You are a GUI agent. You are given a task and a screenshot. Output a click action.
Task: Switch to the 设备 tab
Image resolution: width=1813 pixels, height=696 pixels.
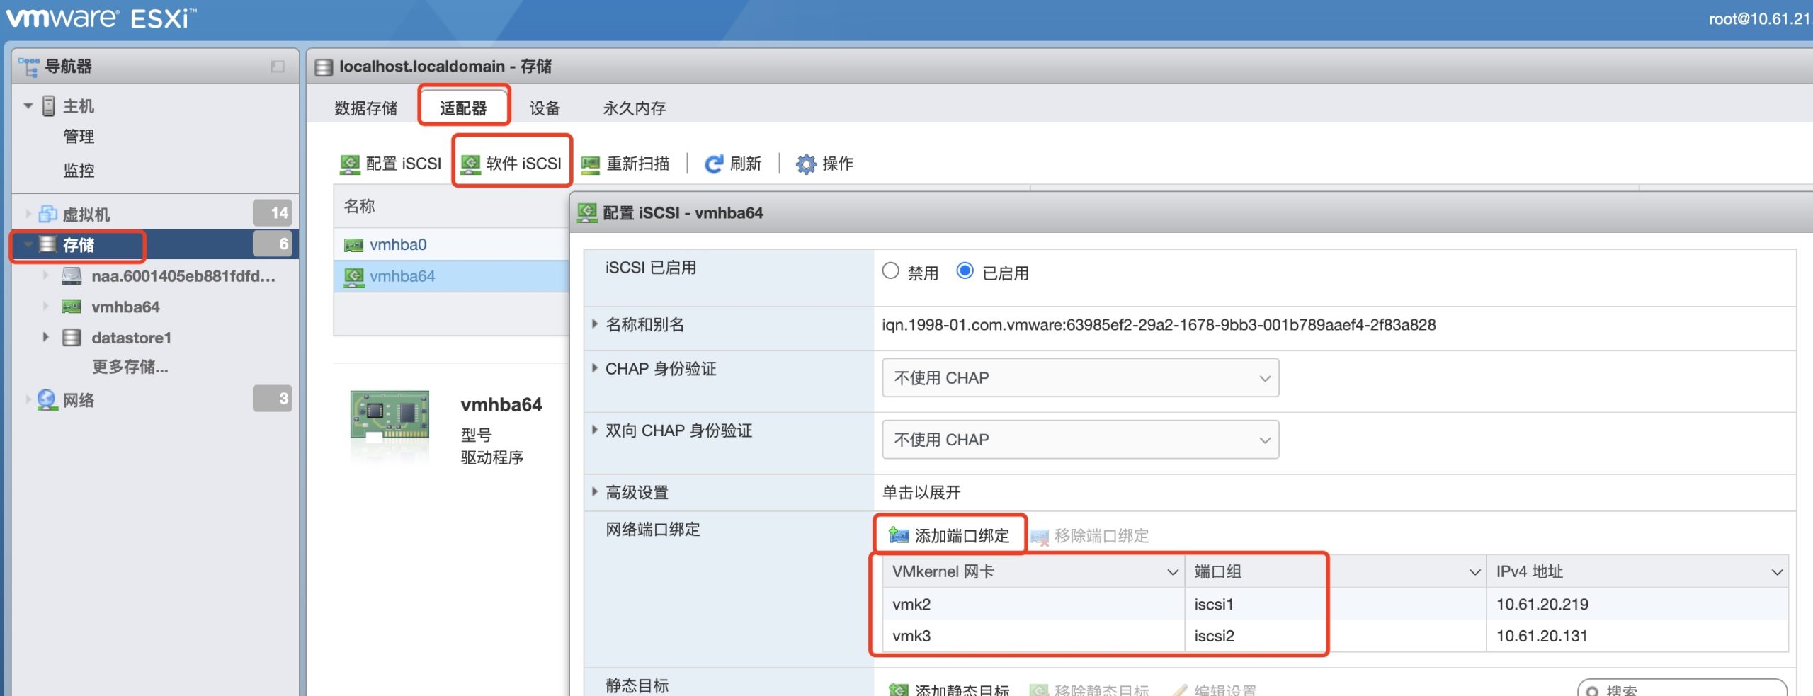click(545, 108)
